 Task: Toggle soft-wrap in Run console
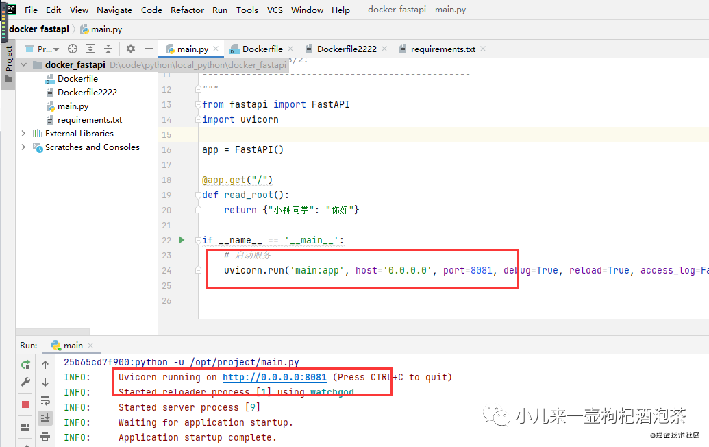pyautogui.click(x=45, y=401)
